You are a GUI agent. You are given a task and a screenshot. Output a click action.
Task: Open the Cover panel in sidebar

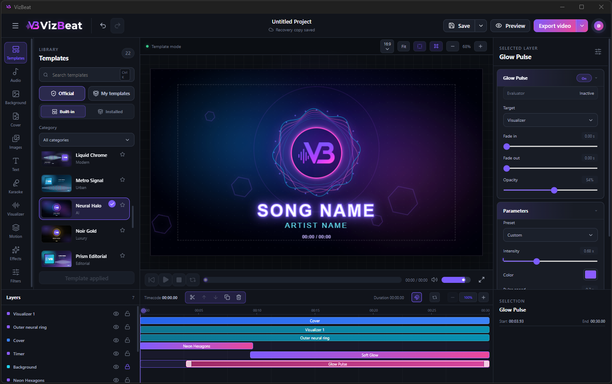[15, 120]
